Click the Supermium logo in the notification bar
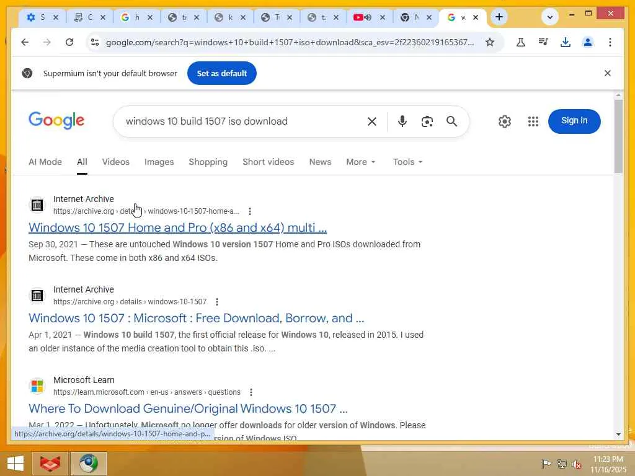635x476 pixels. (27, 73)
